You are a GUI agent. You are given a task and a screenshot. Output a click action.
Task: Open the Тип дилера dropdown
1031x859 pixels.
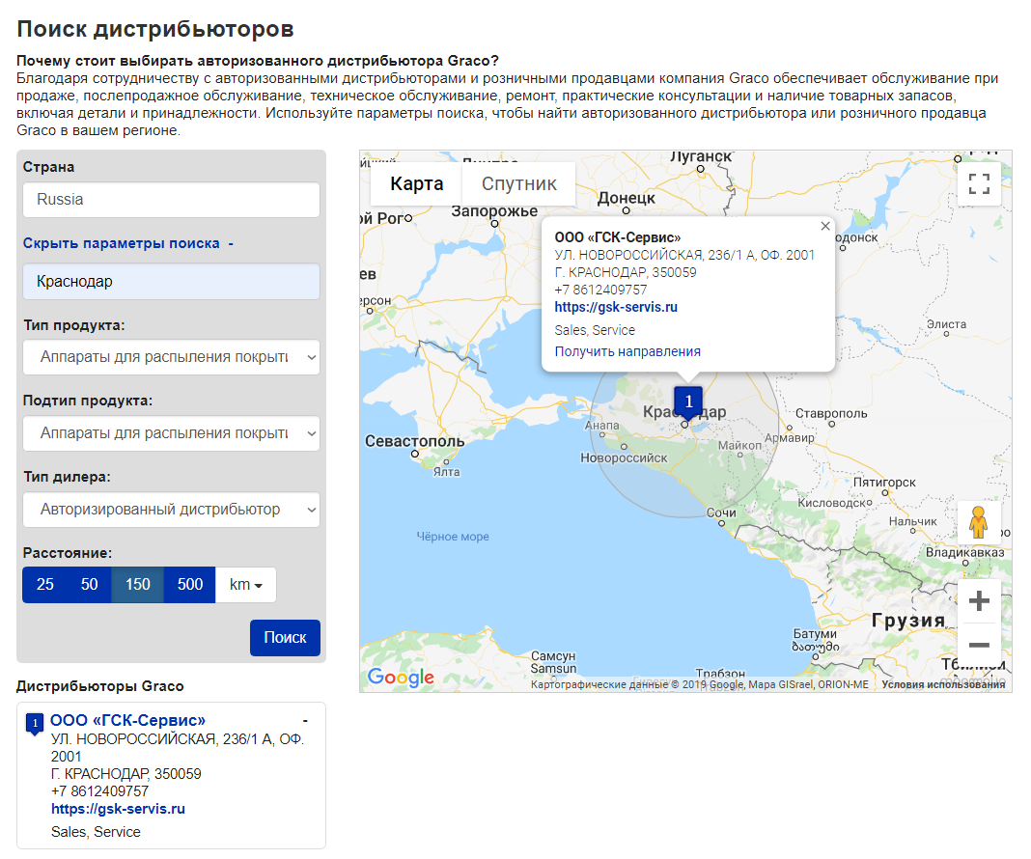pos(171,510)
